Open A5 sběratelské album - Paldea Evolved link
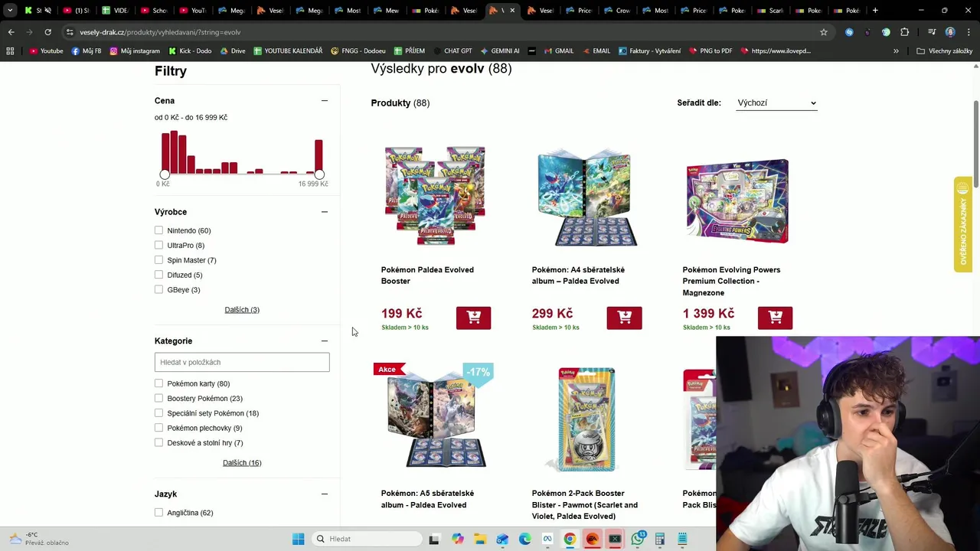The image size is (980, 551). [x=427, y=499]
